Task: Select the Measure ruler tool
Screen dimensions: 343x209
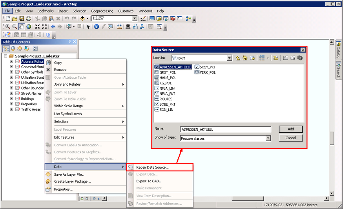Action: click(x=119, y=27)
